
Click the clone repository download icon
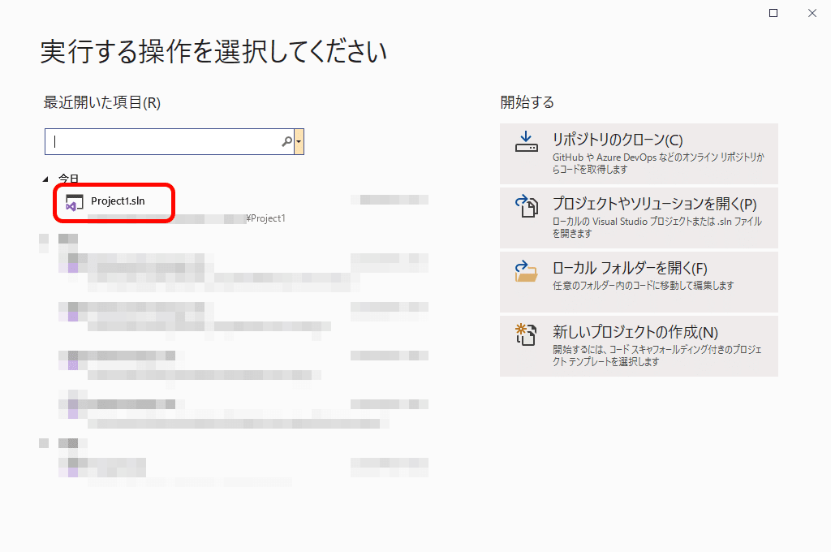(526, 141)
